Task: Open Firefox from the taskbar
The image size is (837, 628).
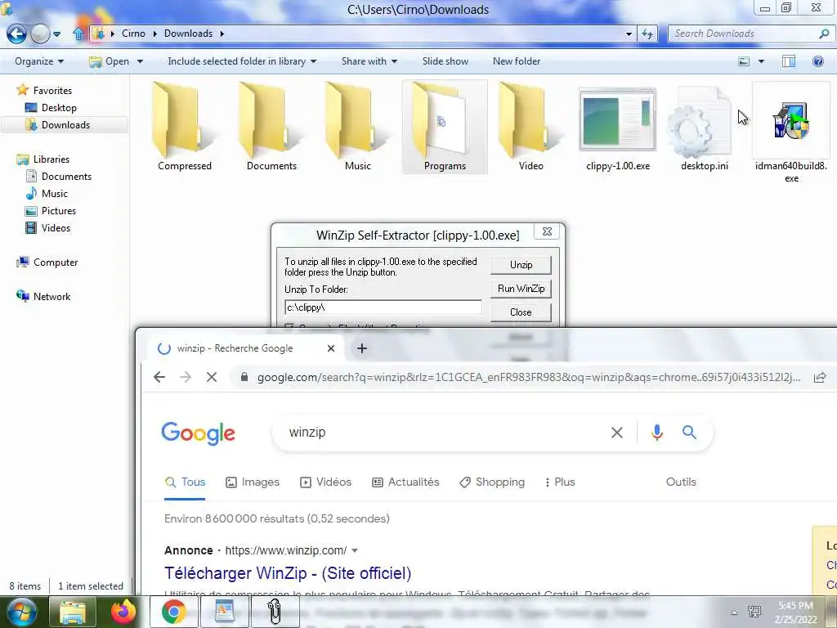Action: coord(123,612)
